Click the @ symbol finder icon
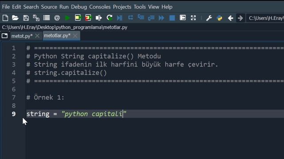Viewport: 284px width, 159px height. [57, 18]
